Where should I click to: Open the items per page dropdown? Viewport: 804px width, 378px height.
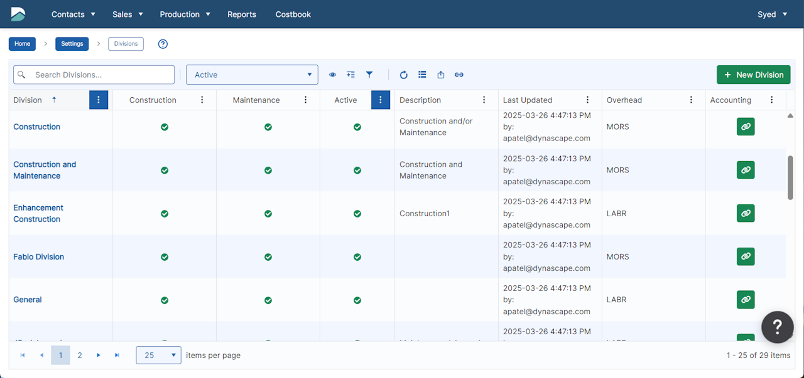(158, 355)
